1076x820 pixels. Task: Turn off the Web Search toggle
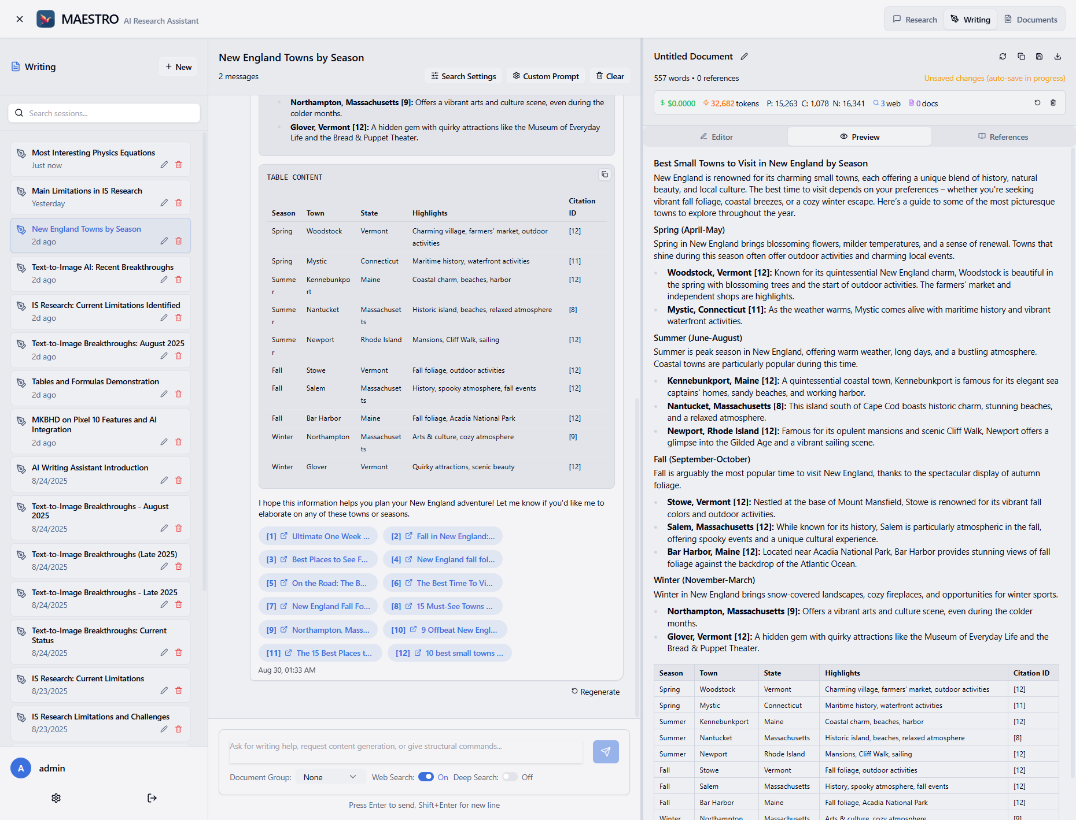[426, 777]
